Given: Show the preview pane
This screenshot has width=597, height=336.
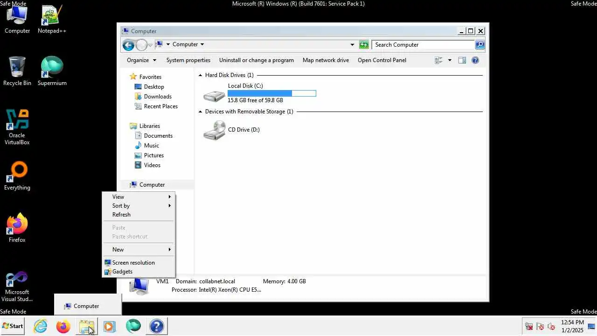Looking at the screenshot, I should click(462, 60).
